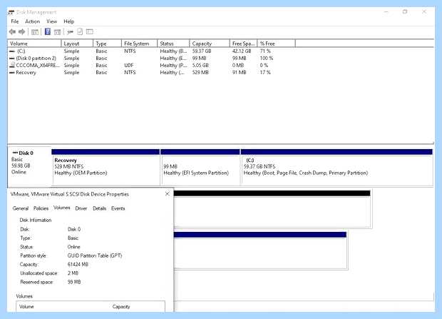
Task: Close the VMware disk properties dialog
Action: (x=167, y=194)
